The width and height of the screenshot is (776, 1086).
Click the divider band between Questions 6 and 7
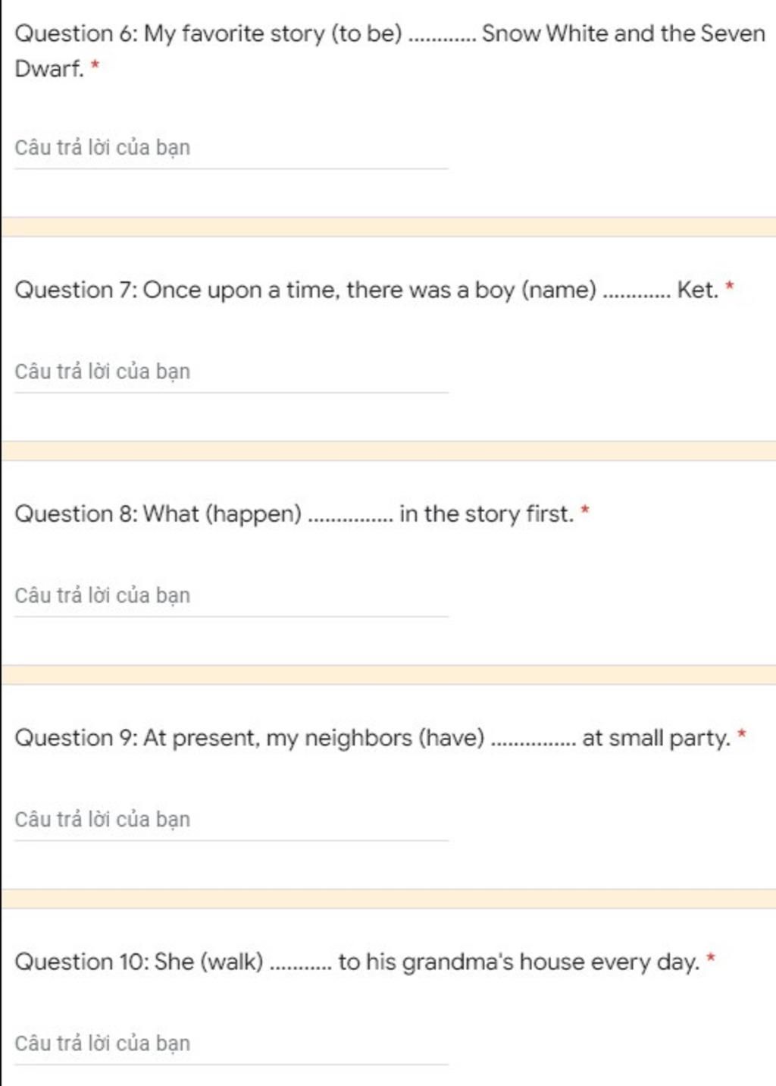(x=388, y=227)
